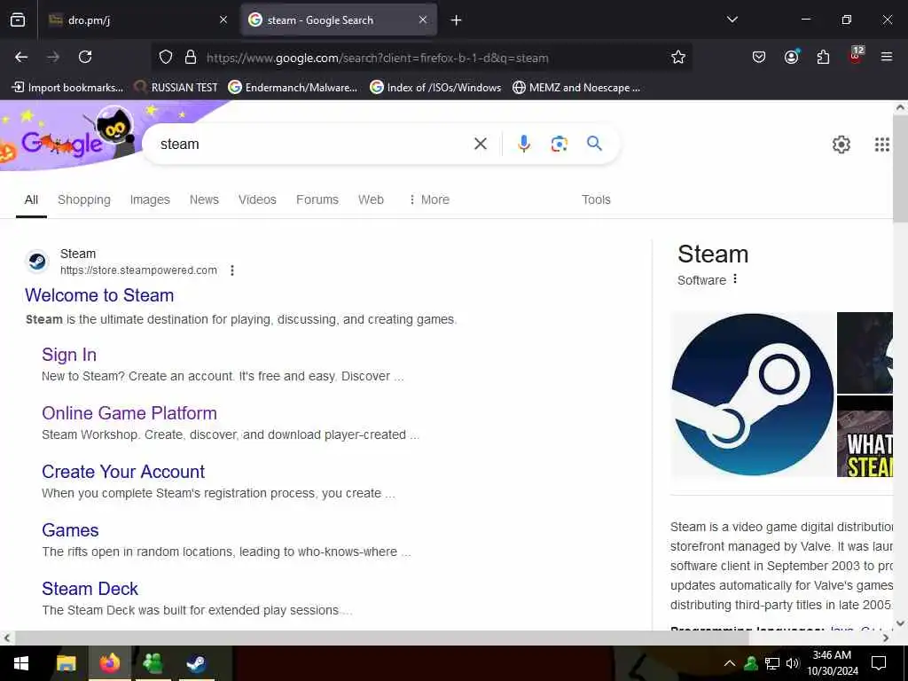908x681 pixels.
Task: Focus the Google search input field
Action: [x=313, y=144]
